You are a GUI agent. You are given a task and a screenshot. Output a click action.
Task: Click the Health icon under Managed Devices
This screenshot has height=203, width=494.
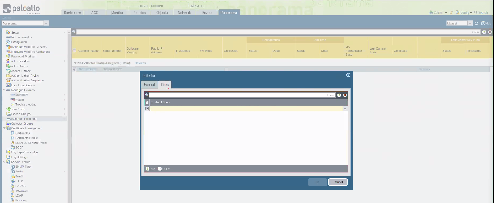[x=13, y=99]
